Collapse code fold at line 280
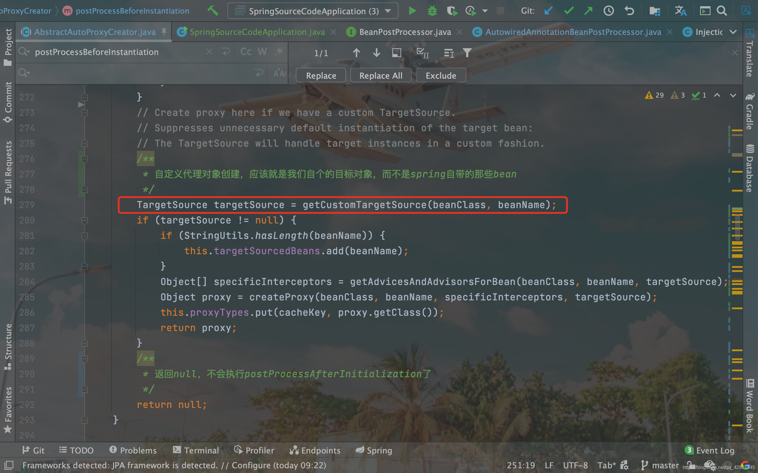758x473 pixels. point(84,220)
